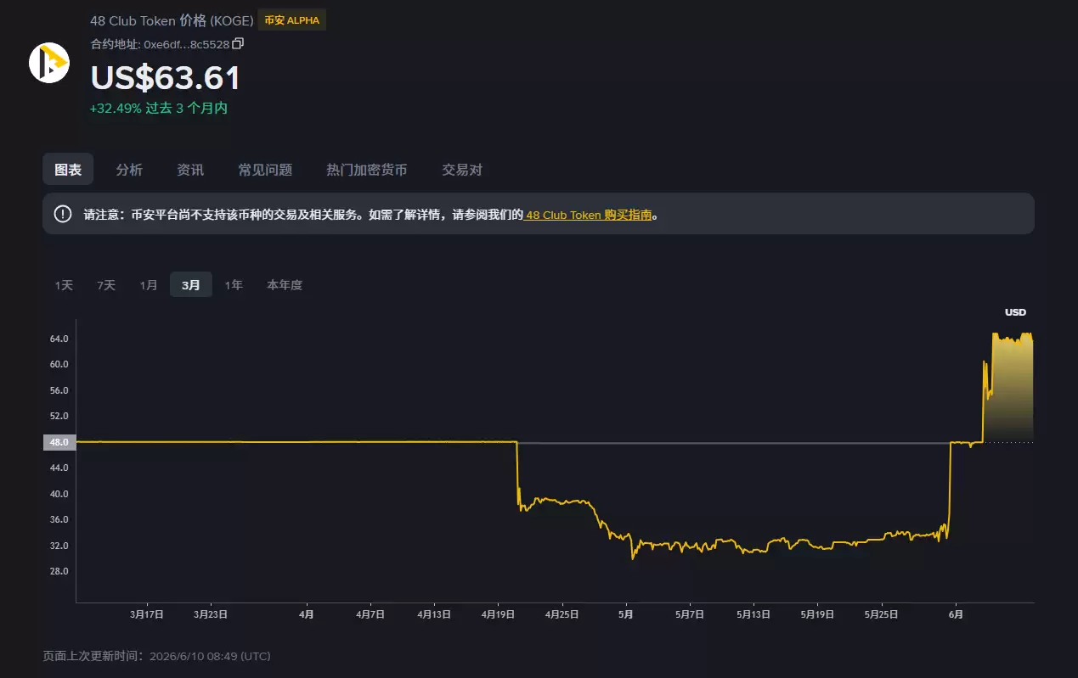Click the warning info icon in notice
The image size is (1078, 678).
point(63,214)
